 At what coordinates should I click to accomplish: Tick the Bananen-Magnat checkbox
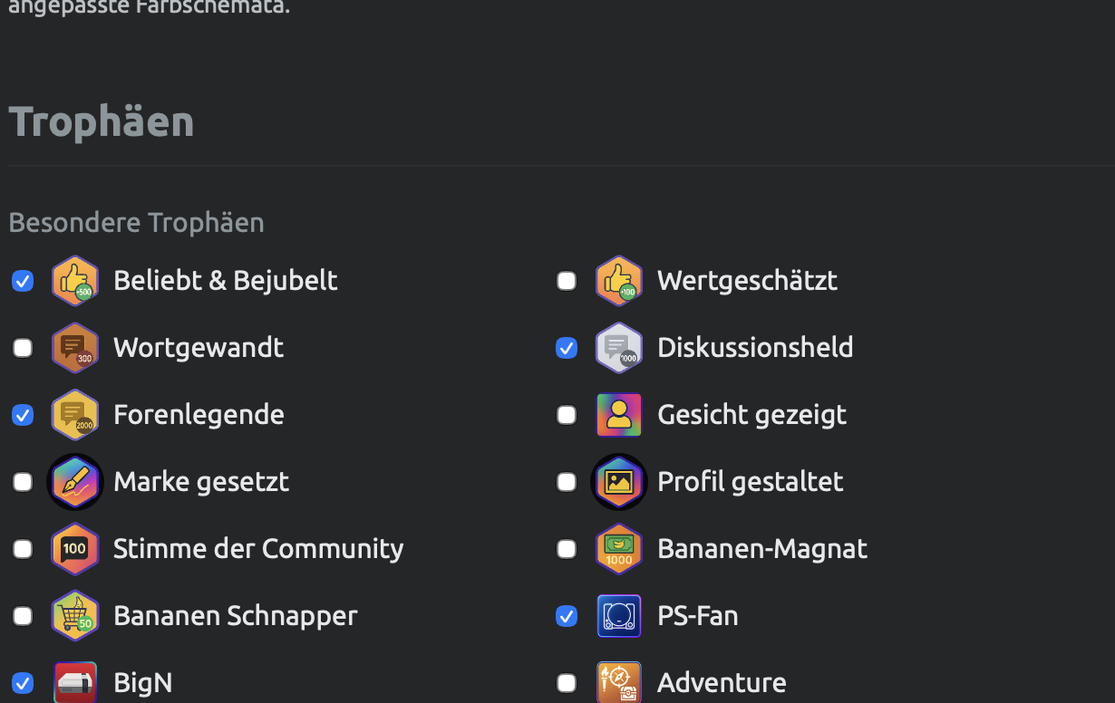coord(567,549)
